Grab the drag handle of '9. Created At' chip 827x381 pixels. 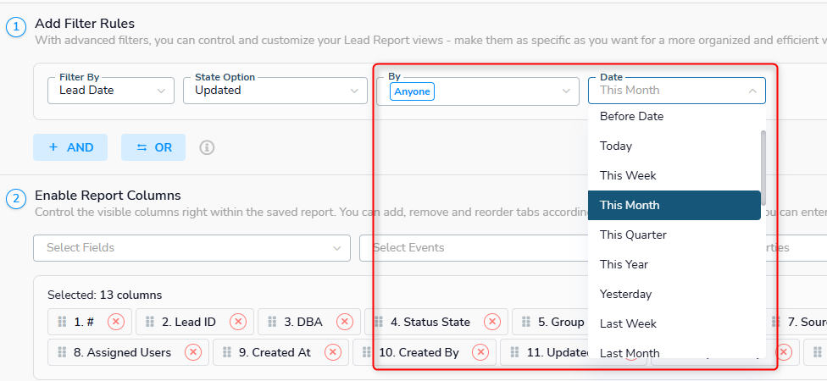click(x=227, y=352)
